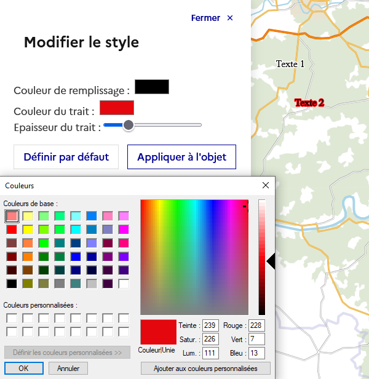The image size is (369, 379).
Task: Open the black fill color swatch
Action: 152,87
